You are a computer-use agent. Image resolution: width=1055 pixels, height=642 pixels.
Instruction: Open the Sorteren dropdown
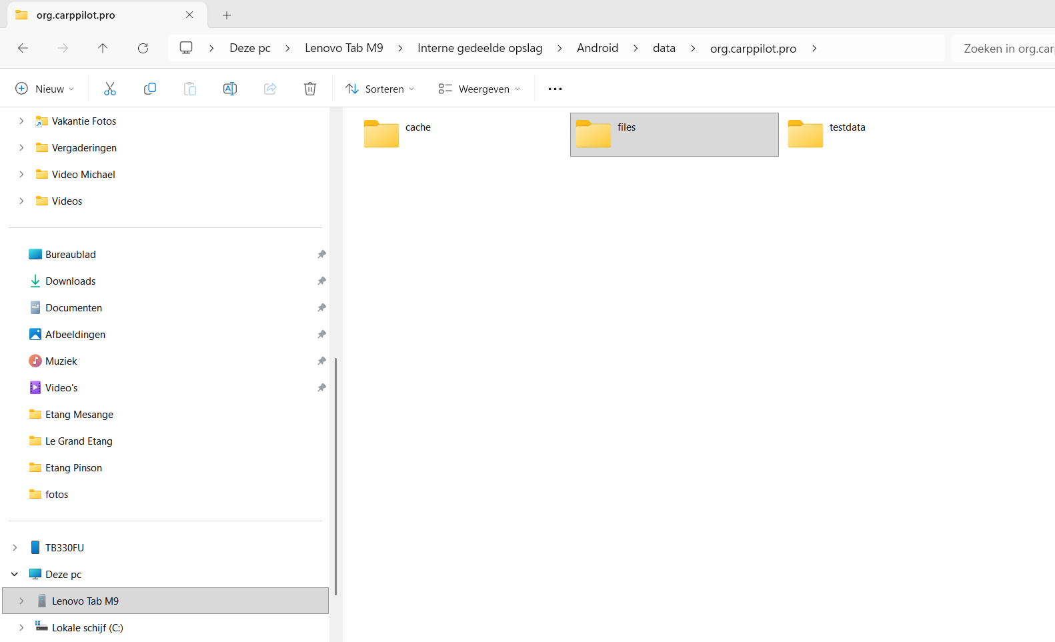[380, 89]
